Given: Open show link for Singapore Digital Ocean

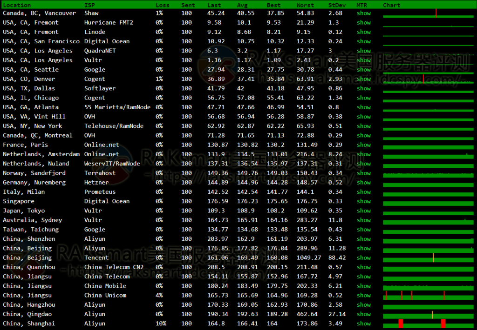Looking at the screenshot, I should tap(363, 201).
